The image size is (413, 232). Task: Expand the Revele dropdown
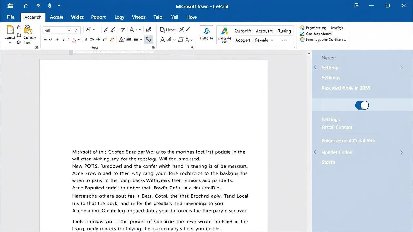point(272,40)
